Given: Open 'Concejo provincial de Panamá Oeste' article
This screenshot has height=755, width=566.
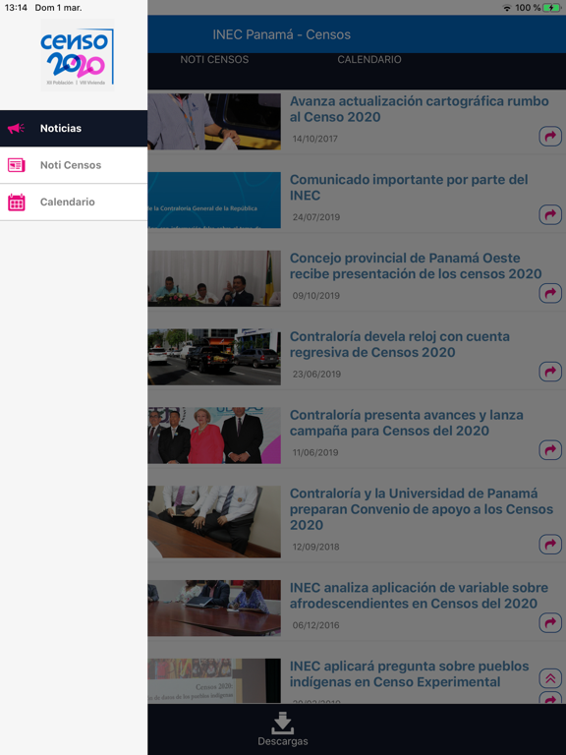Looking at the screenshot, I should [416, 265].
